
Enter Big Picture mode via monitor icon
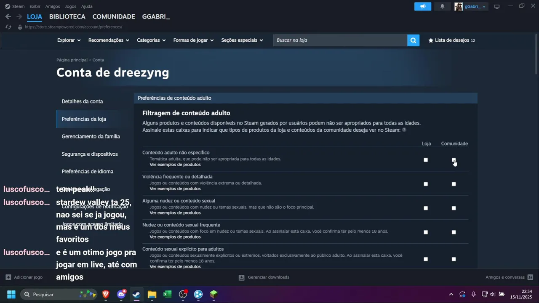pos(497,6)
